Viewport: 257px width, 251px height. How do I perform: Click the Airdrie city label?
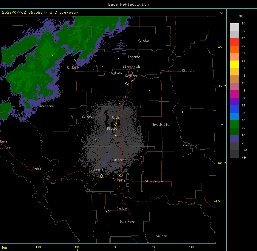120,160
